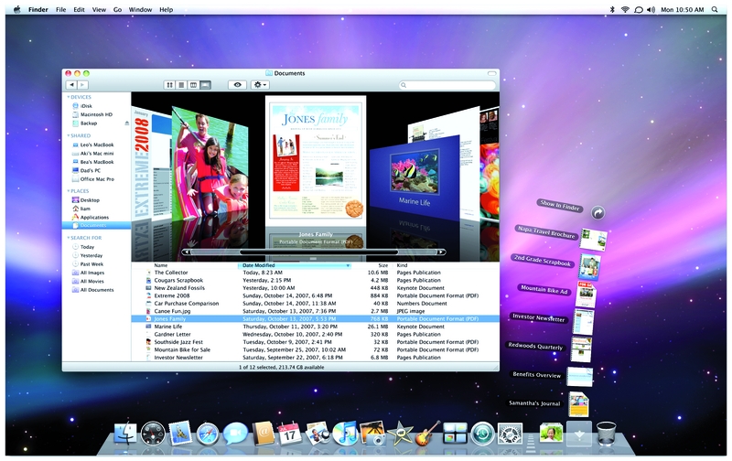Viewport: 732px width, 461px height.
Task: Switch to list view button
Action: 182,84
